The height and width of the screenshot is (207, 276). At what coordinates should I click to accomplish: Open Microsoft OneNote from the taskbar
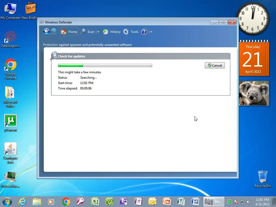(x=138, y=202)
